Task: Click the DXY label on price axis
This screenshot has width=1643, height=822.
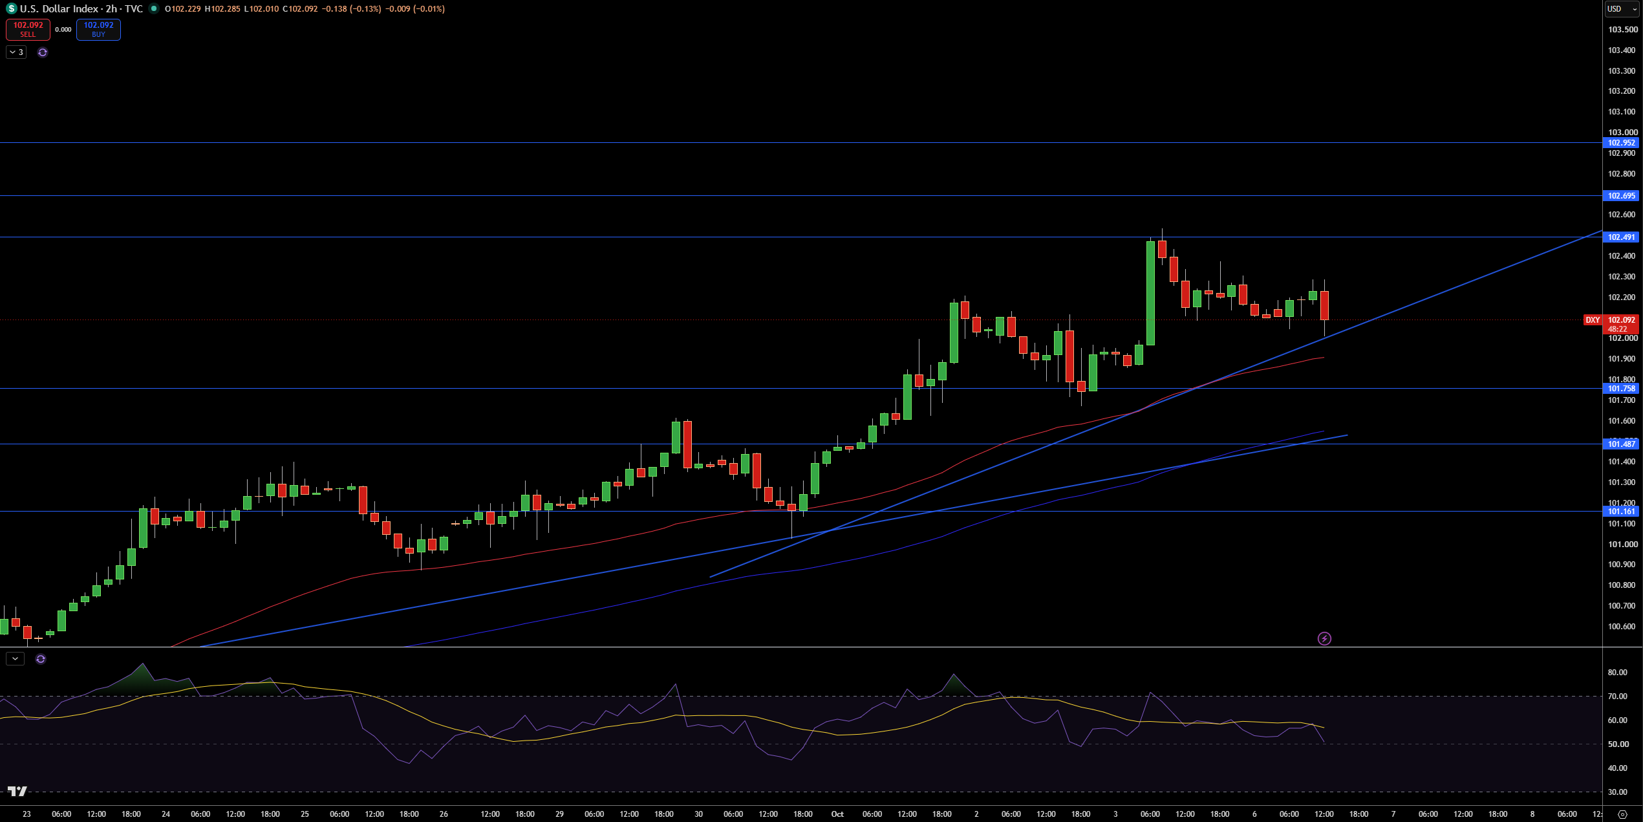Action: pos(1593,320)
